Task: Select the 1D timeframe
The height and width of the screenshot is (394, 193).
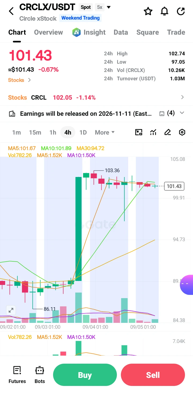Action: 83,132
